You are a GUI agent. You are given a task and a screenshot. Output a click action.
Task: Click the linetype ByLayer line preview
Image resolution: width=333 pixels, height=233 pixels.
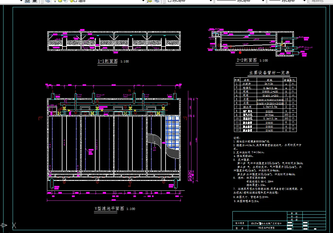click(x=226, y=1)
